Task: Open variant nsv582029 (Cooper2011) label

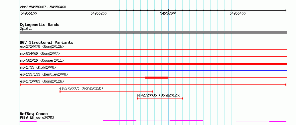Action: 42,60
